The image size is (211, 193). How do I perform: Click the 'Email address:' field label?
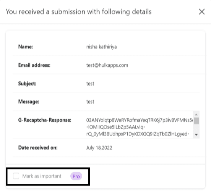(x=34, y=65)
